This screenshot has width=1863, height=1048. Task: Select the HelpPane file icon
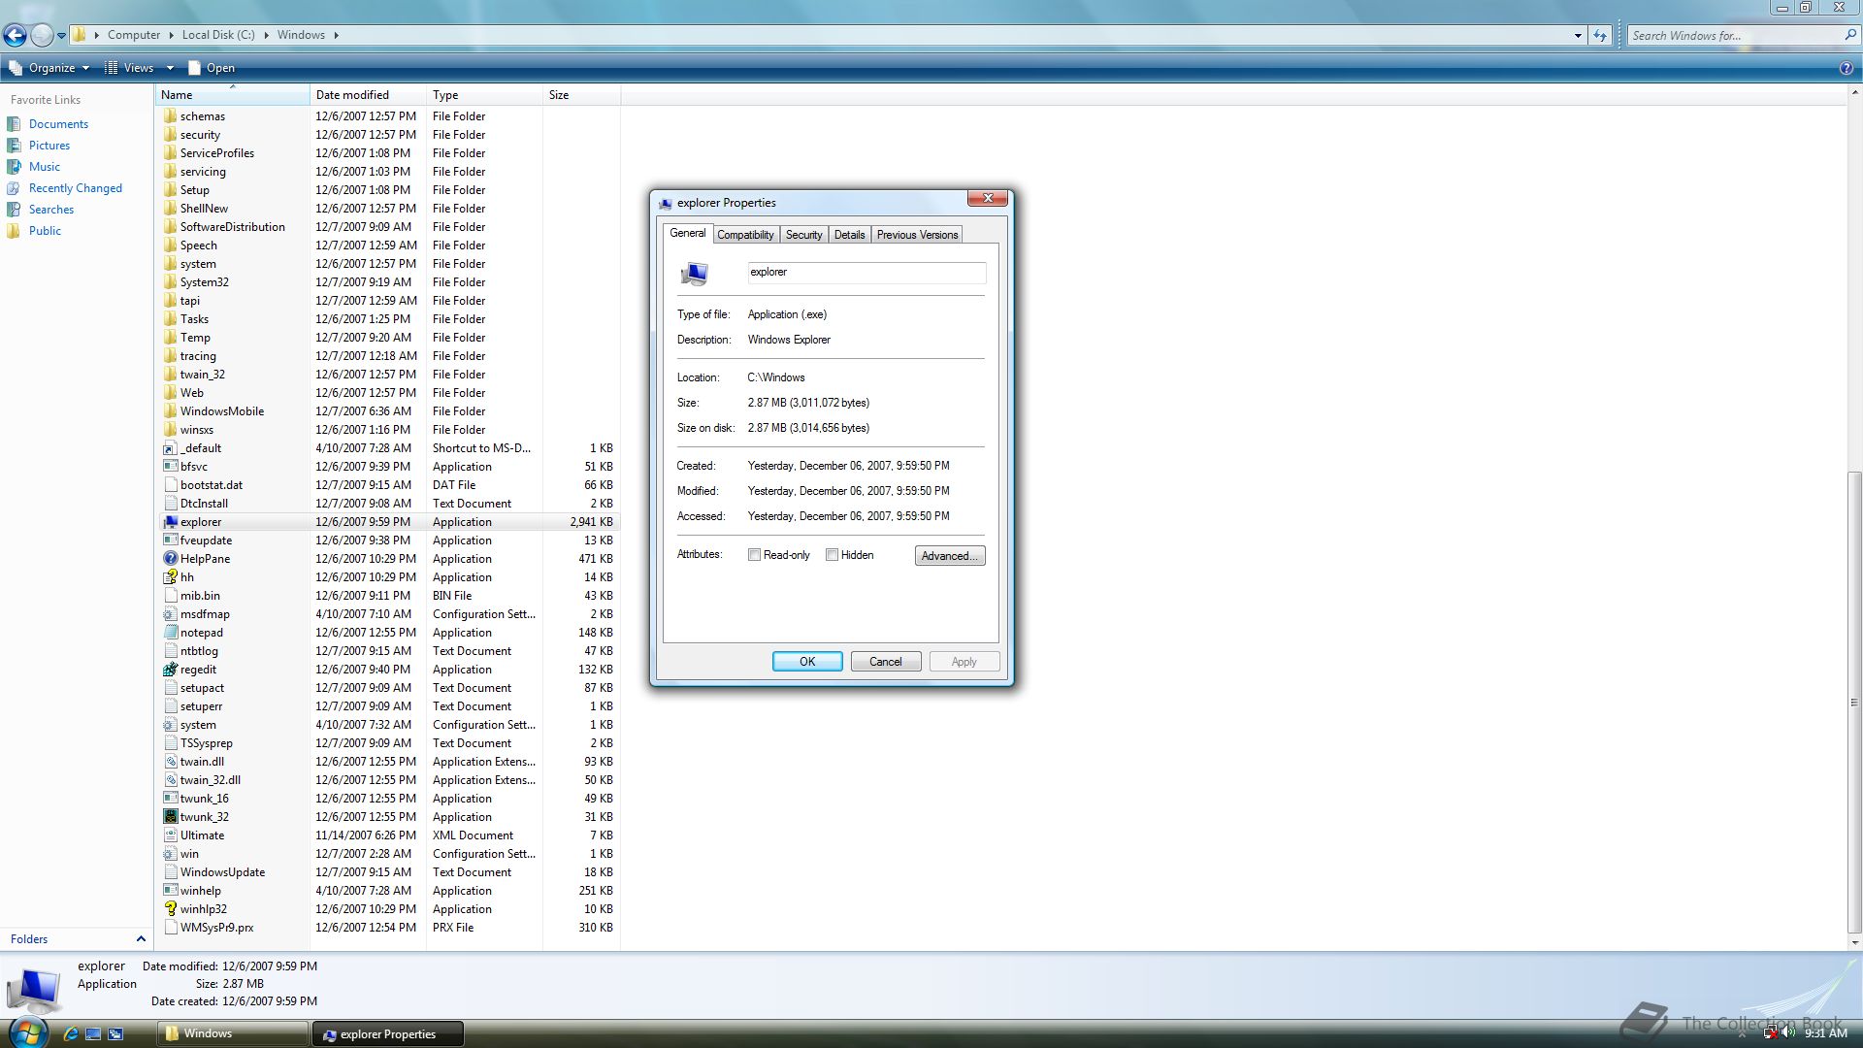pyautogui.click(x=170, y=559)
